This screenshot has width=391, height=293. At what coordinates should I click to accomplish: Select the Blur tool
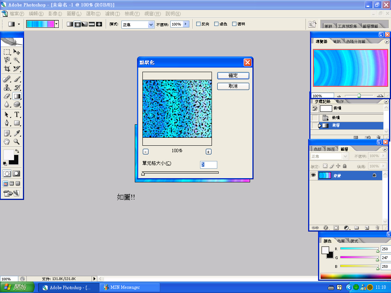(x=7, y=105)
